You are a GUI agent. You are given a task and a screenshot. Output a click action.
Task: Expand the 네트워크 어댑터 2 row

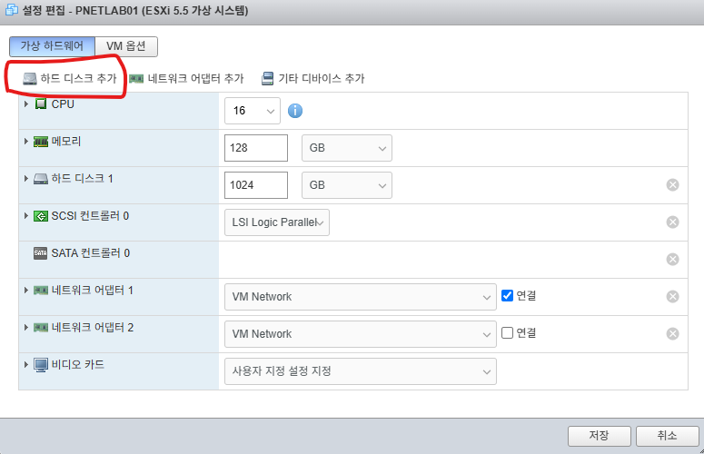click(26, 328)
